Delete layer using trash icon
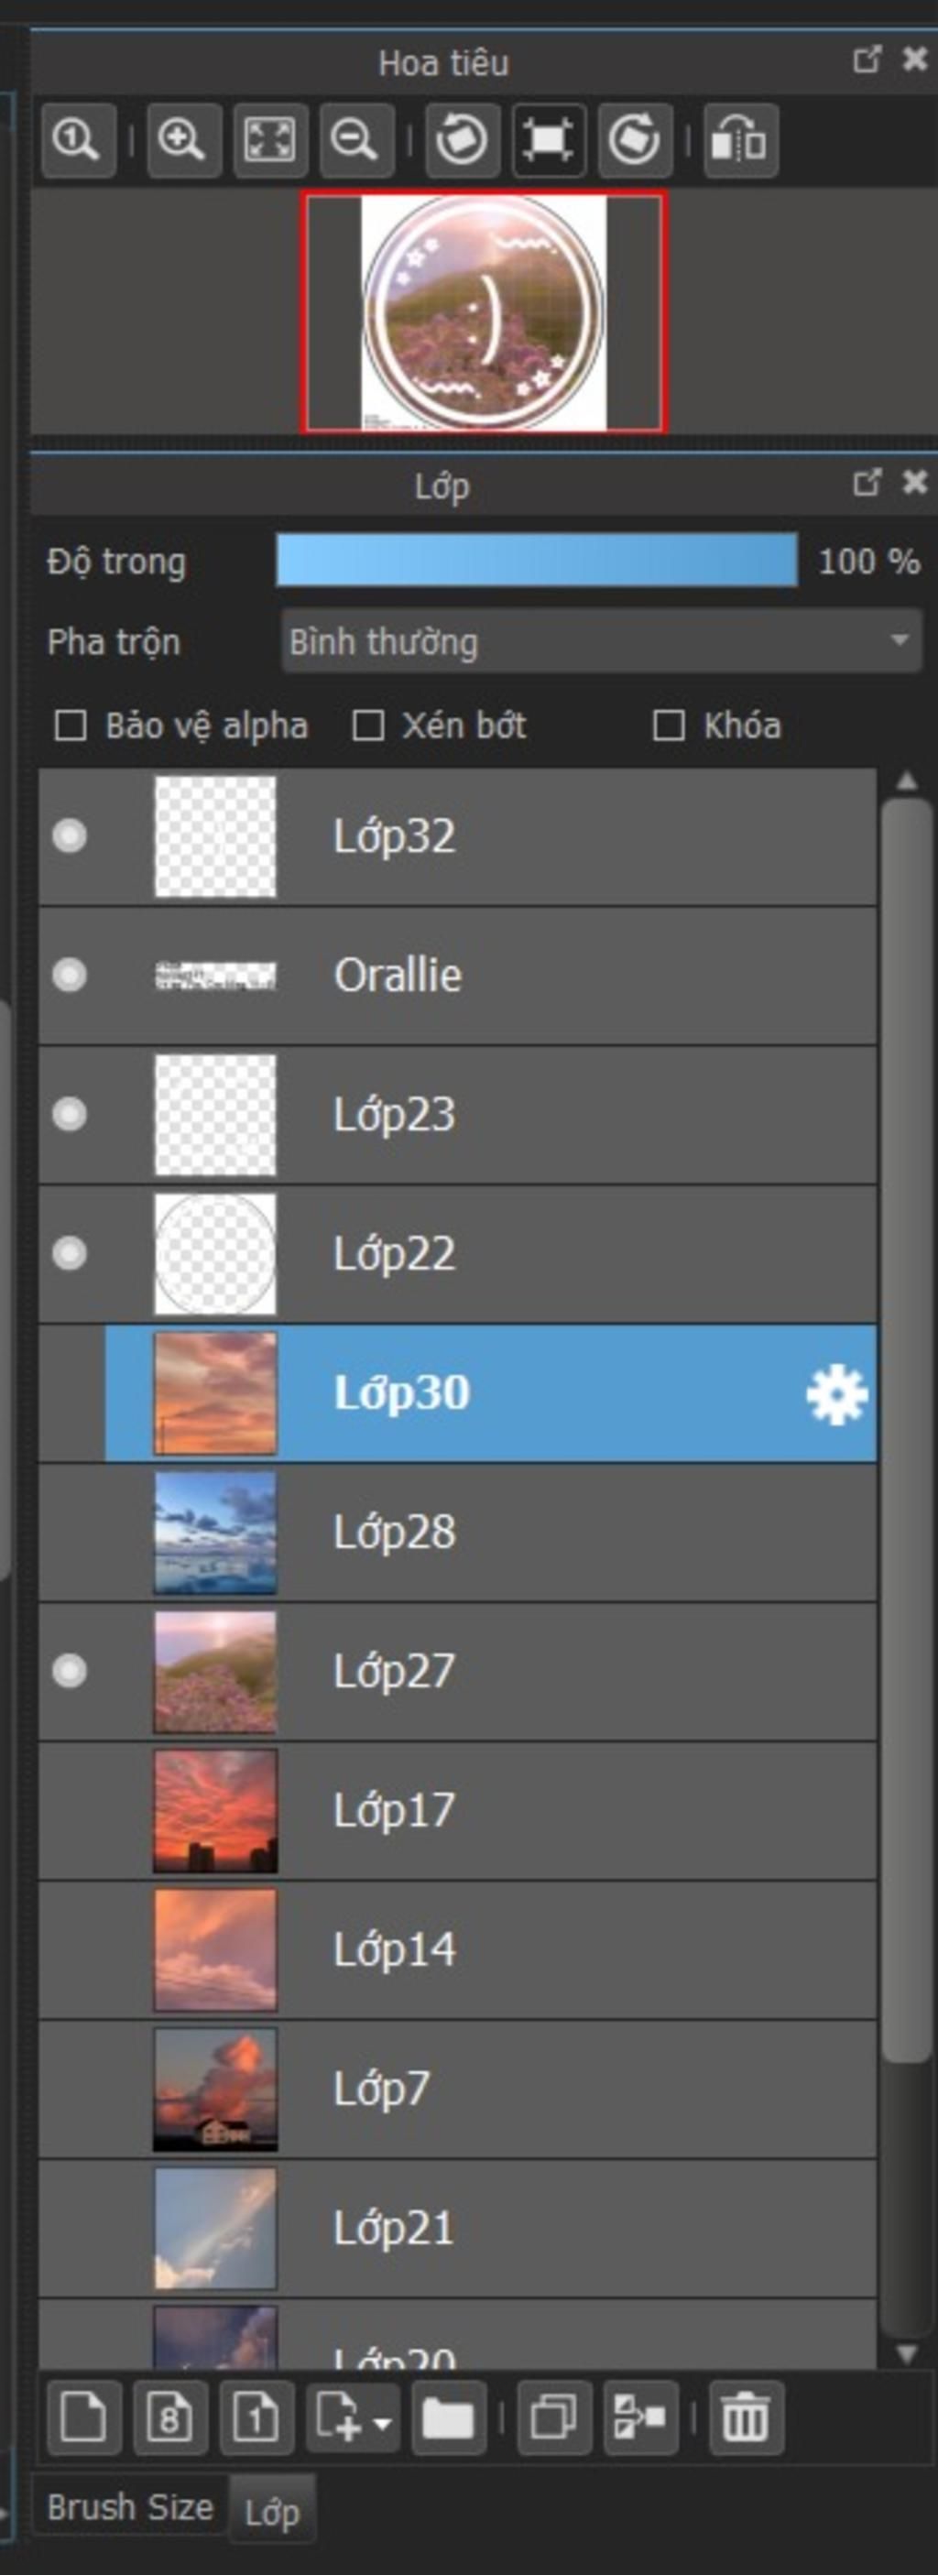The height and width of the screenshot is (2575, 938). 746,2418
